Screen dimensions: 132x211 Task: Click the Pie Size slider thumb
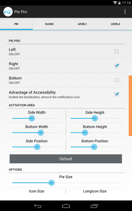pos(51,183)
